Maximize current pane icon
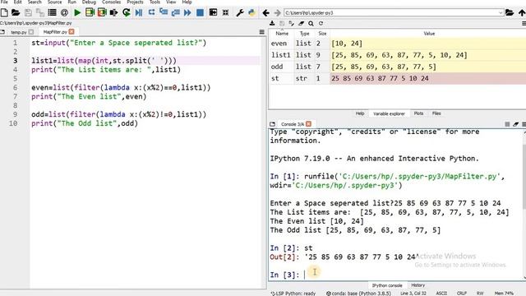 (213, 12)
